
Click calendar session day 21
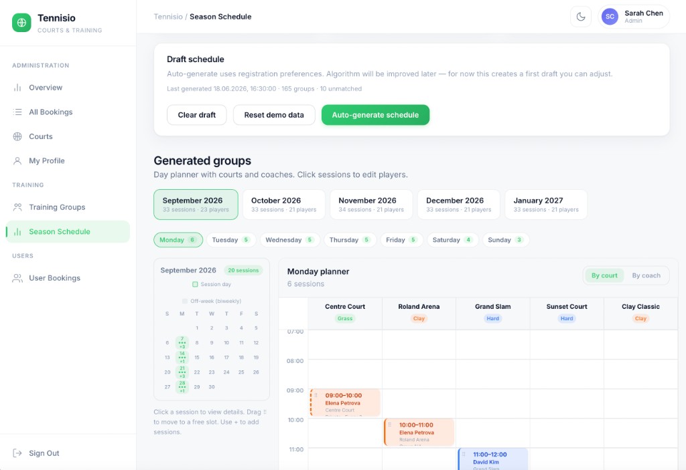[182, 372]
